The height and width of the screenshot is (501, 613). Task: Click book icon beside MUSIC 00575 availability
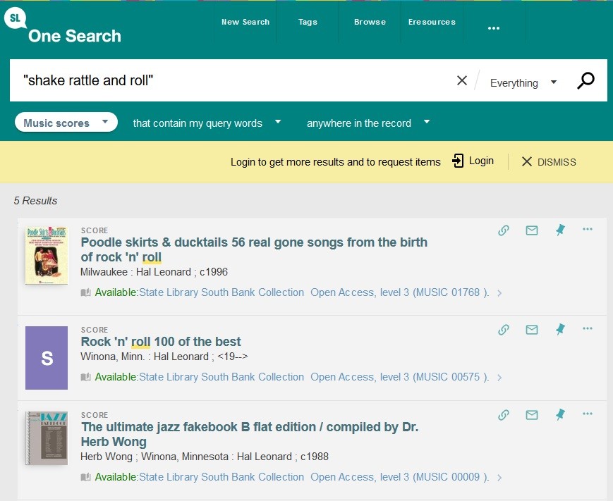[x=85, y=377]
